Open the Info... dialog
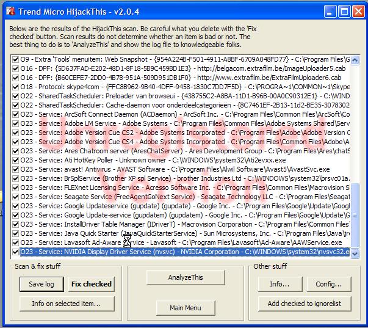Screen dimensions: 368x328 pyautogui.click(x=280, y=284)
